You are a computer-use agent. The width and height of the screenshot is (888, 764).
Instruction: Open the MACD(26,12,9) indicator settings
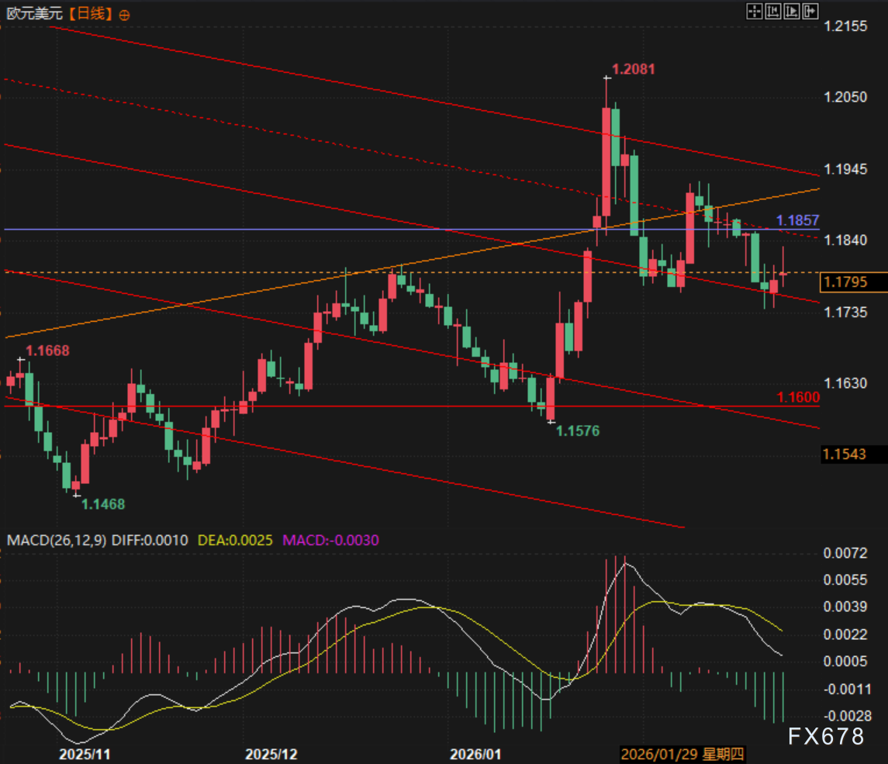pos(56,540)
